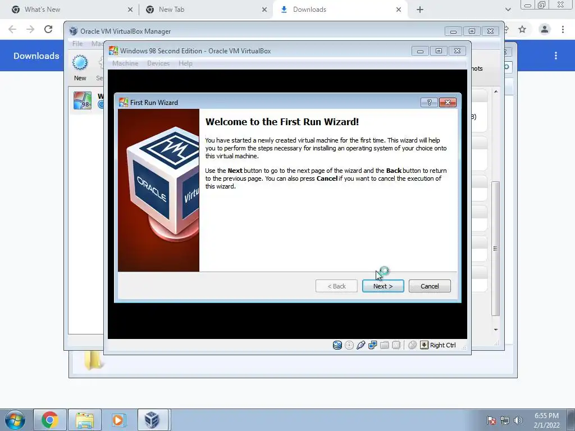The height and width of the screenshot is (431, 575).
Task: Open the Machine menu in VM window
Action: point(125,63)
